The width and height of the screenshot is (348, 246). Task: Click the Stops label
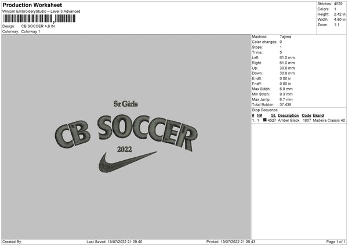pos(257,47)
